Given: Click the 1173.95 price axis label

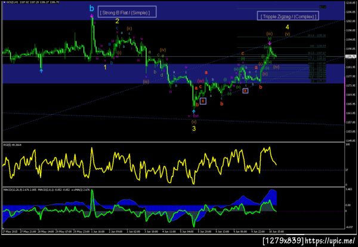Looking at the screenshot, I should [350, 86].
